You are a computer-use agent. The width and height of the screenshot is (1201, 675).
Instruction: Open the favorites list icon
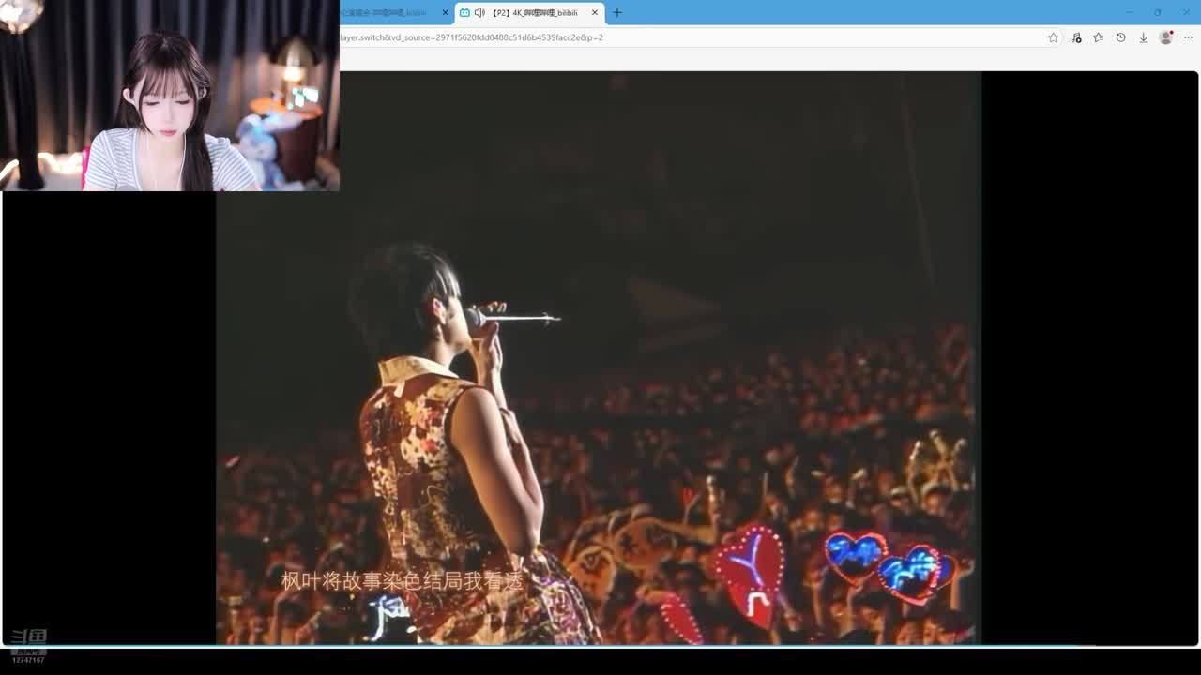click(x=1098, y=37)
